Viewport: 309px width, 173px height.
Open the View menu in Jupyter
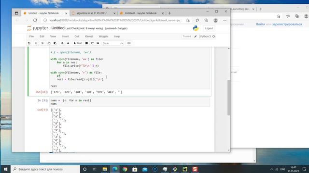tap(53, 37)
